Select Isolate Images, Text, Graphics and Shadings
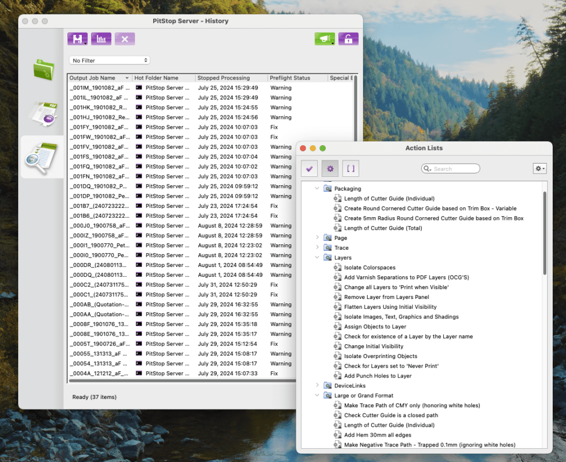 tap(401, 317)
